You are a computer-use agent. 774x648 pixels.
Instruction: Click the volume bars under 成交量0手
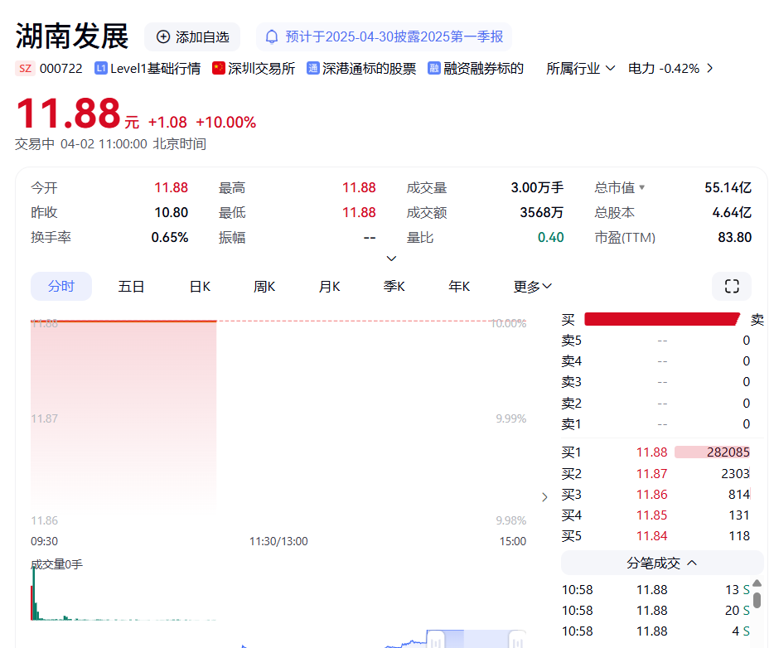[123, 594]
